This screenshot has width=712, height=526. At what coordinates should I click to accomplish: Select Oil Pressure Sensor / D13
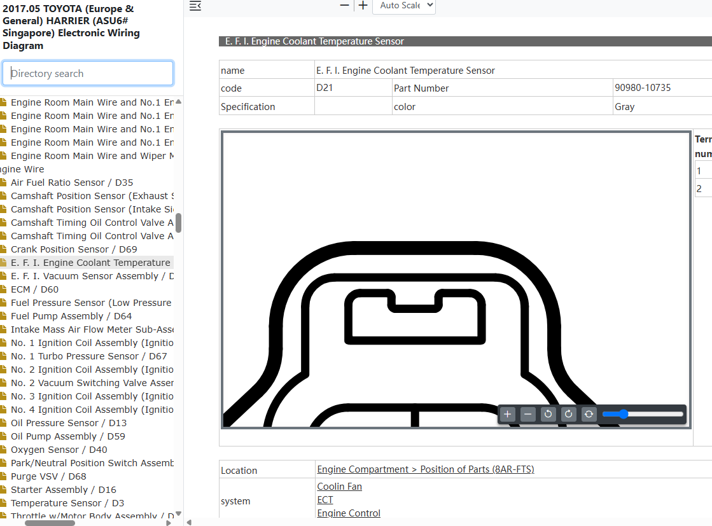(69, 423)
